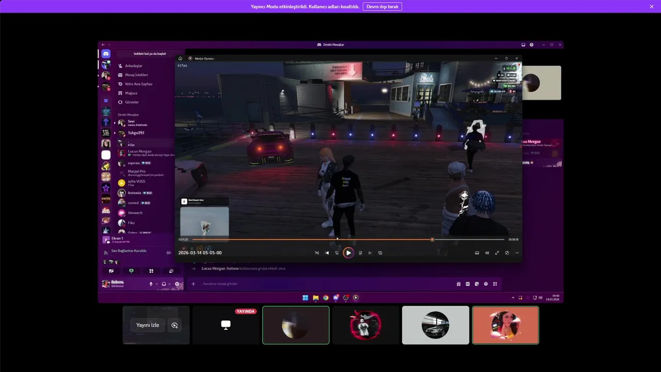Play the video in the media player
Screen dimensions: 661x372
(349, 253)
